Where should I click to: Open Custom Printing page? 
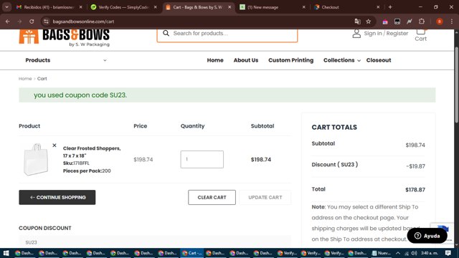pos(290,60)
